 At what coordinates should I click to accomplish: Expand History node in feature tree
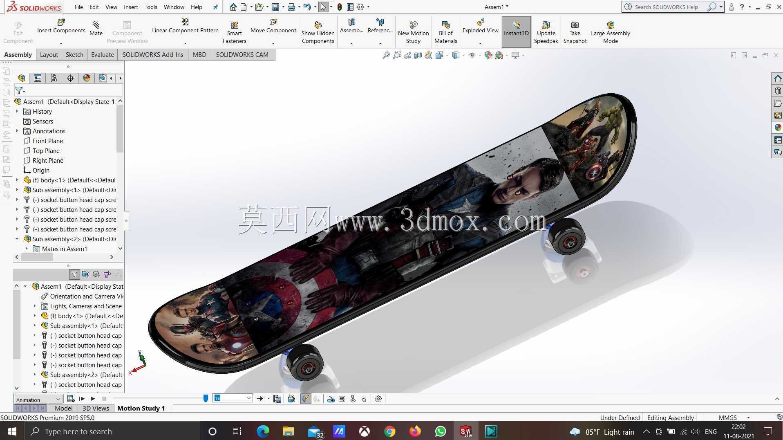click(17, 111)
